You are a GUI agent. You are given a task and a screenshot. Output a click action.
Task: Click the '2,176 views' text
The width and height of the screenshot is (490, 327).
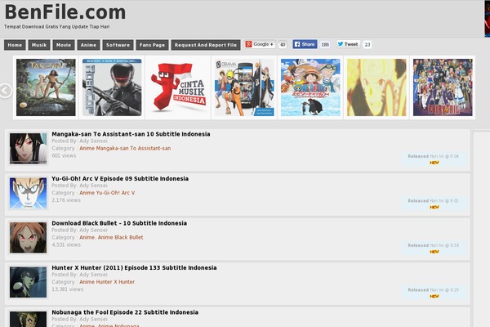66,200
